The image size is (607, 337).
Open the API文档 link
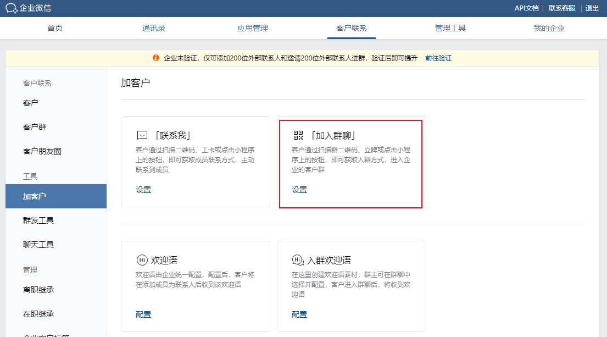[526, 8]
